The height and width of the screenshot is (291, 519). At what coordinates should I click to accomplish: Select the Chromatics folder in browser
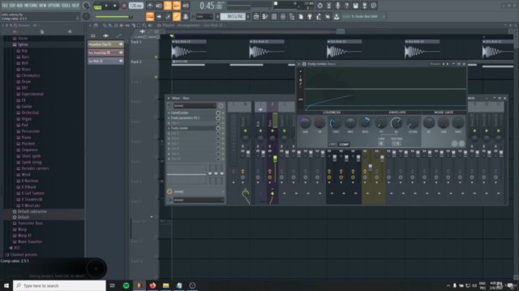tap(31, 75)
